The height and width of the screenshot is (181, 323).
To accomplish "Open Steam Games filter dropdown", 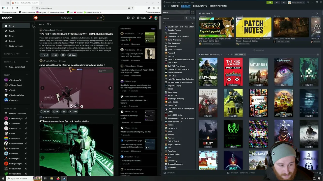I will [x=173, y=18].
